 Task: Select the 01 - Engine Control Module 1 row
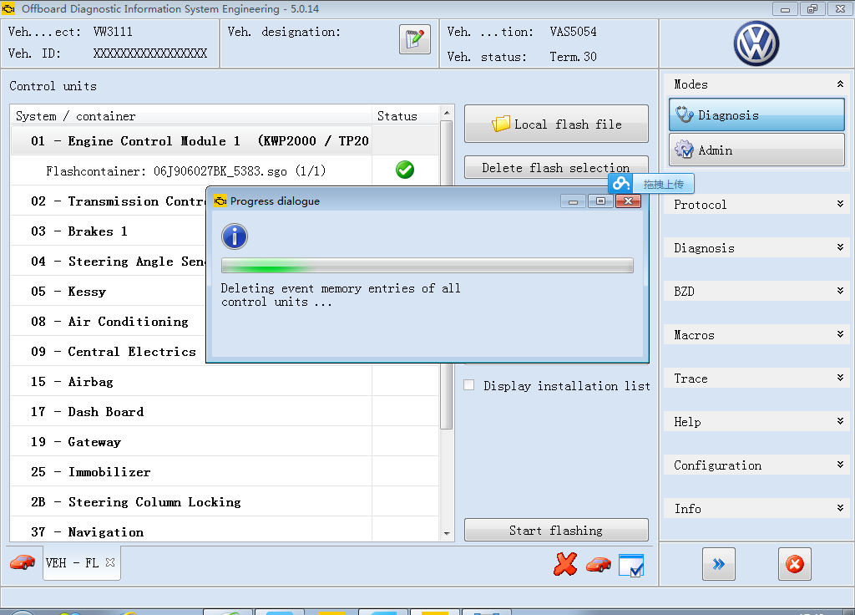tap(225, 140)
